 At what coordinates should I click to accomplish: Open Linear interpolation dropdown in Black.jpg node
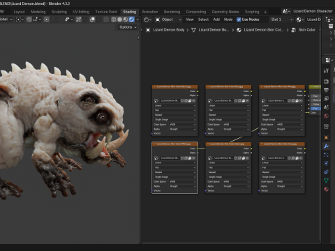174,105
